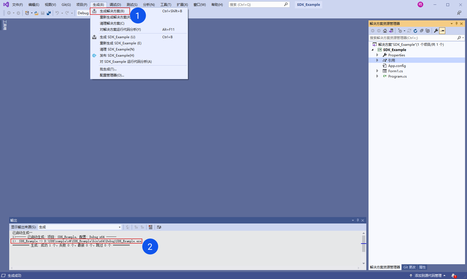The image size is (467, 279).
Task: Click the undo arrow icon
Action: tap(57, 13)
